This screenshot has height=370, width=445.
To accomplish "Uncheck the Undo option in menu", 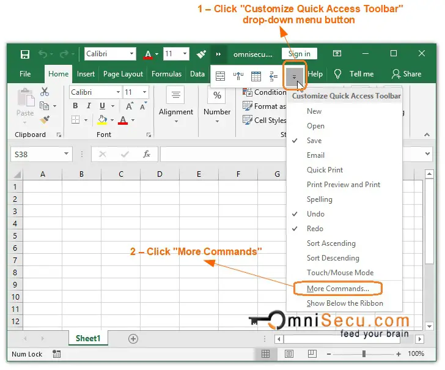I will pyautogui.click(x=315, y=214).
